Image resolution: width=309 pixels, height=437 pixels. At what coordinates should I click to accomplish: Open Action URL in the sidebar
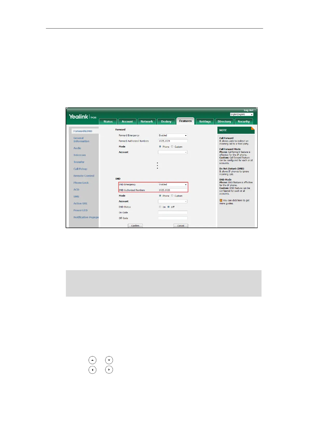coord(80,203)
